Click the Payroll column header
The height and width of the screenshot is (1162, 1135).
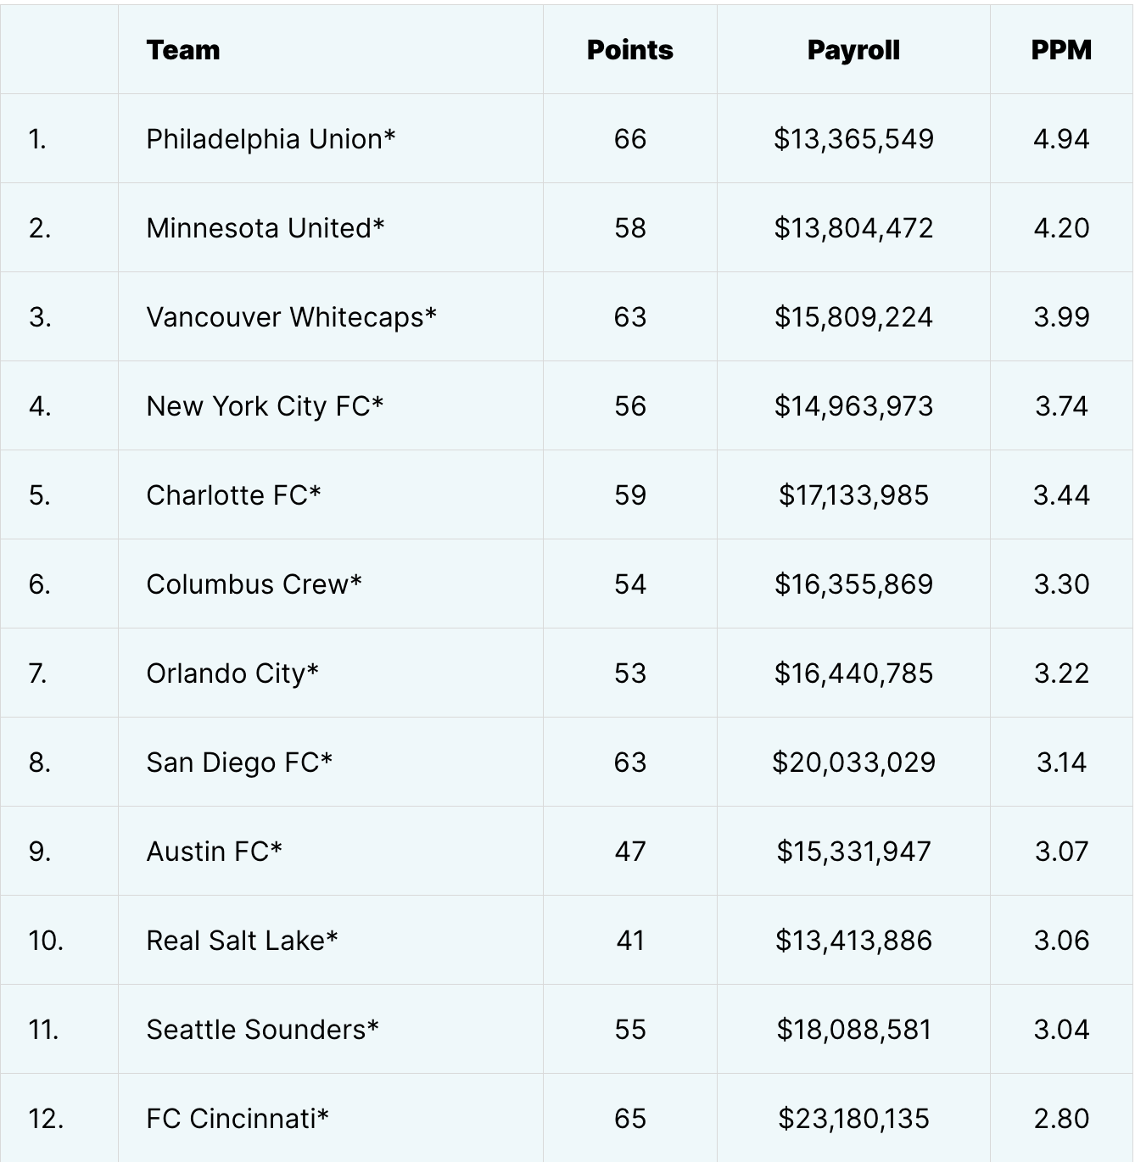853,50
